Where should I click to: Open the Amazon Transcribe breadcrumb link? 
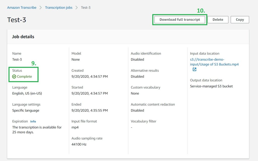(x=22, y=8)
